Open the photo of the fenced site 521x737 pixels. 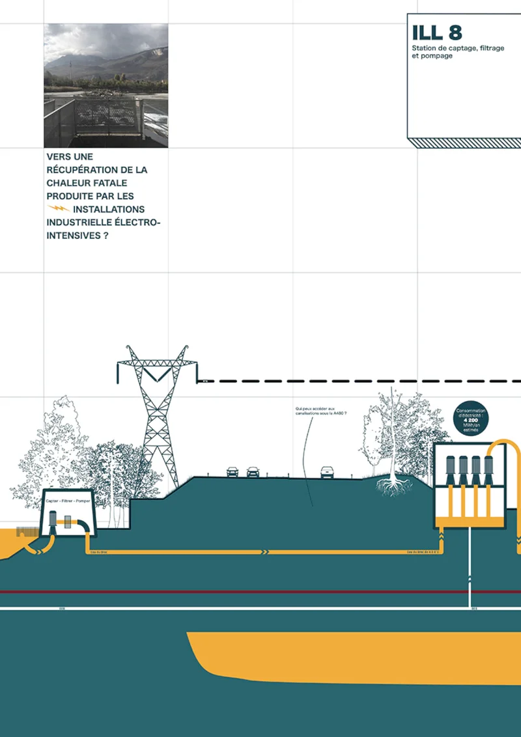point(106,85)
